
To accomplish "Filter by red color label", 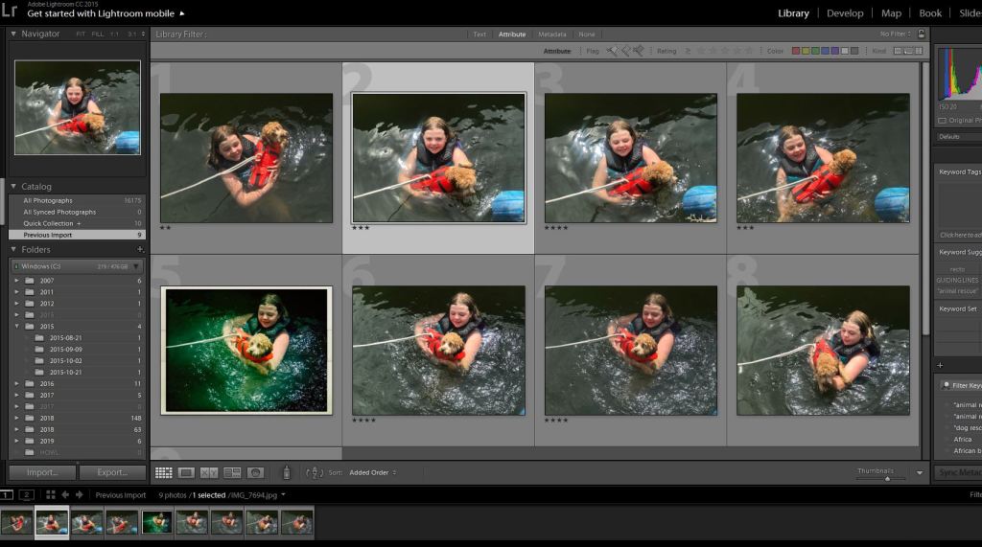I will click(x=796, y=51).
